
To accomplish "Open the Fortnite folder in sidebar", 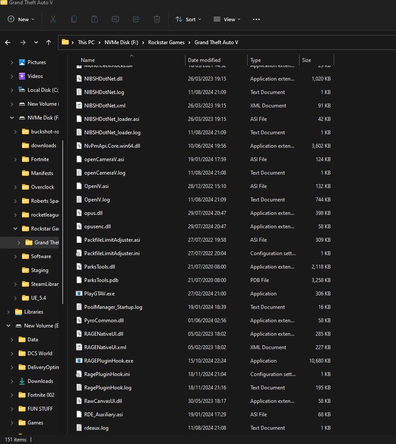I will [40, 159].
